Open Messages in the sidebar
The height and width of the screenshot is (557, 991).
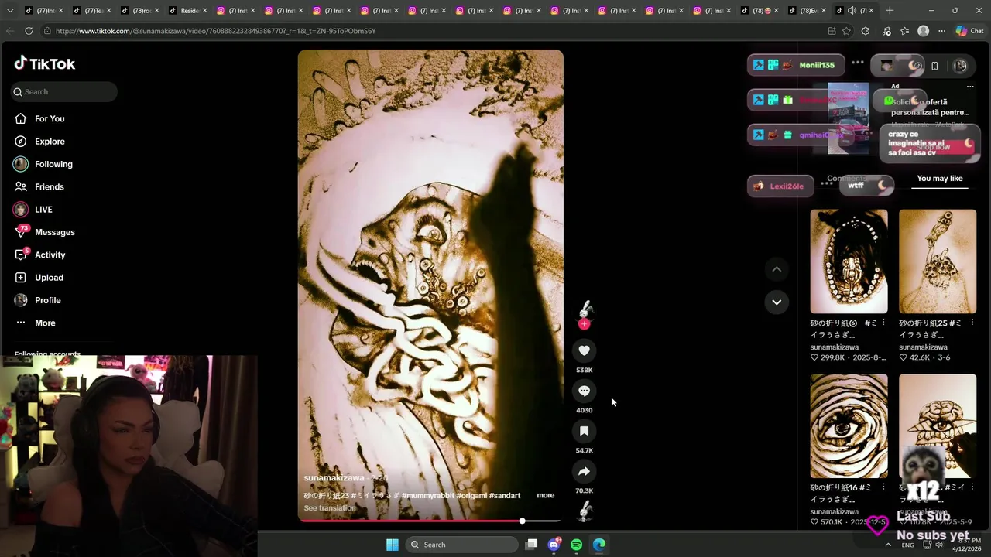(x=54, y=232)
